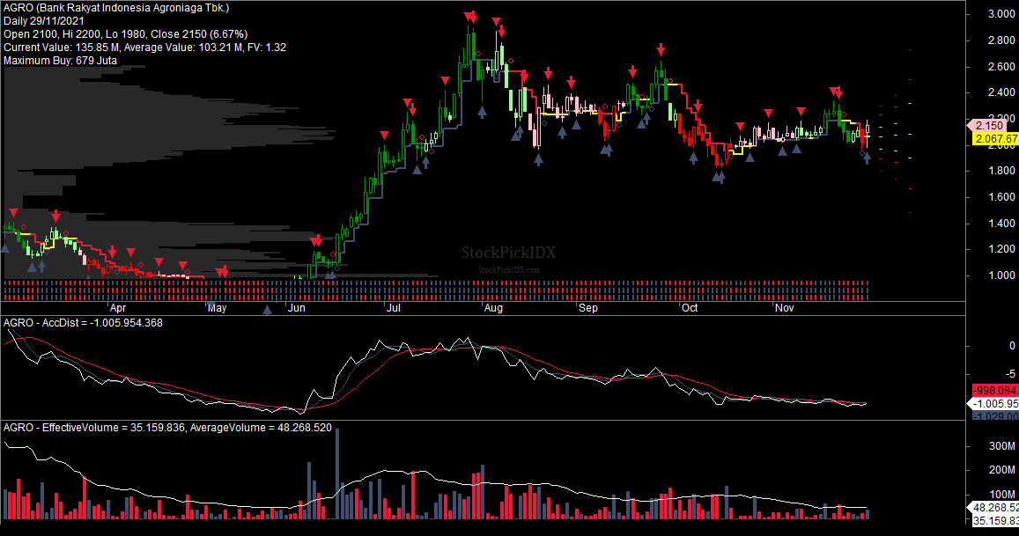
Task: Click the tallest volume bar in the volume pane
Action: (x=337, y=474)
